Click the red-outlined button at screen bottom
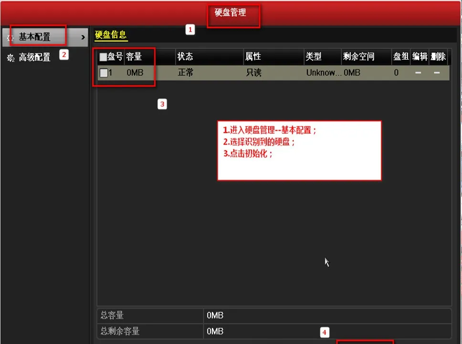Viewport: 462px width, 344px height. [365, 342]
